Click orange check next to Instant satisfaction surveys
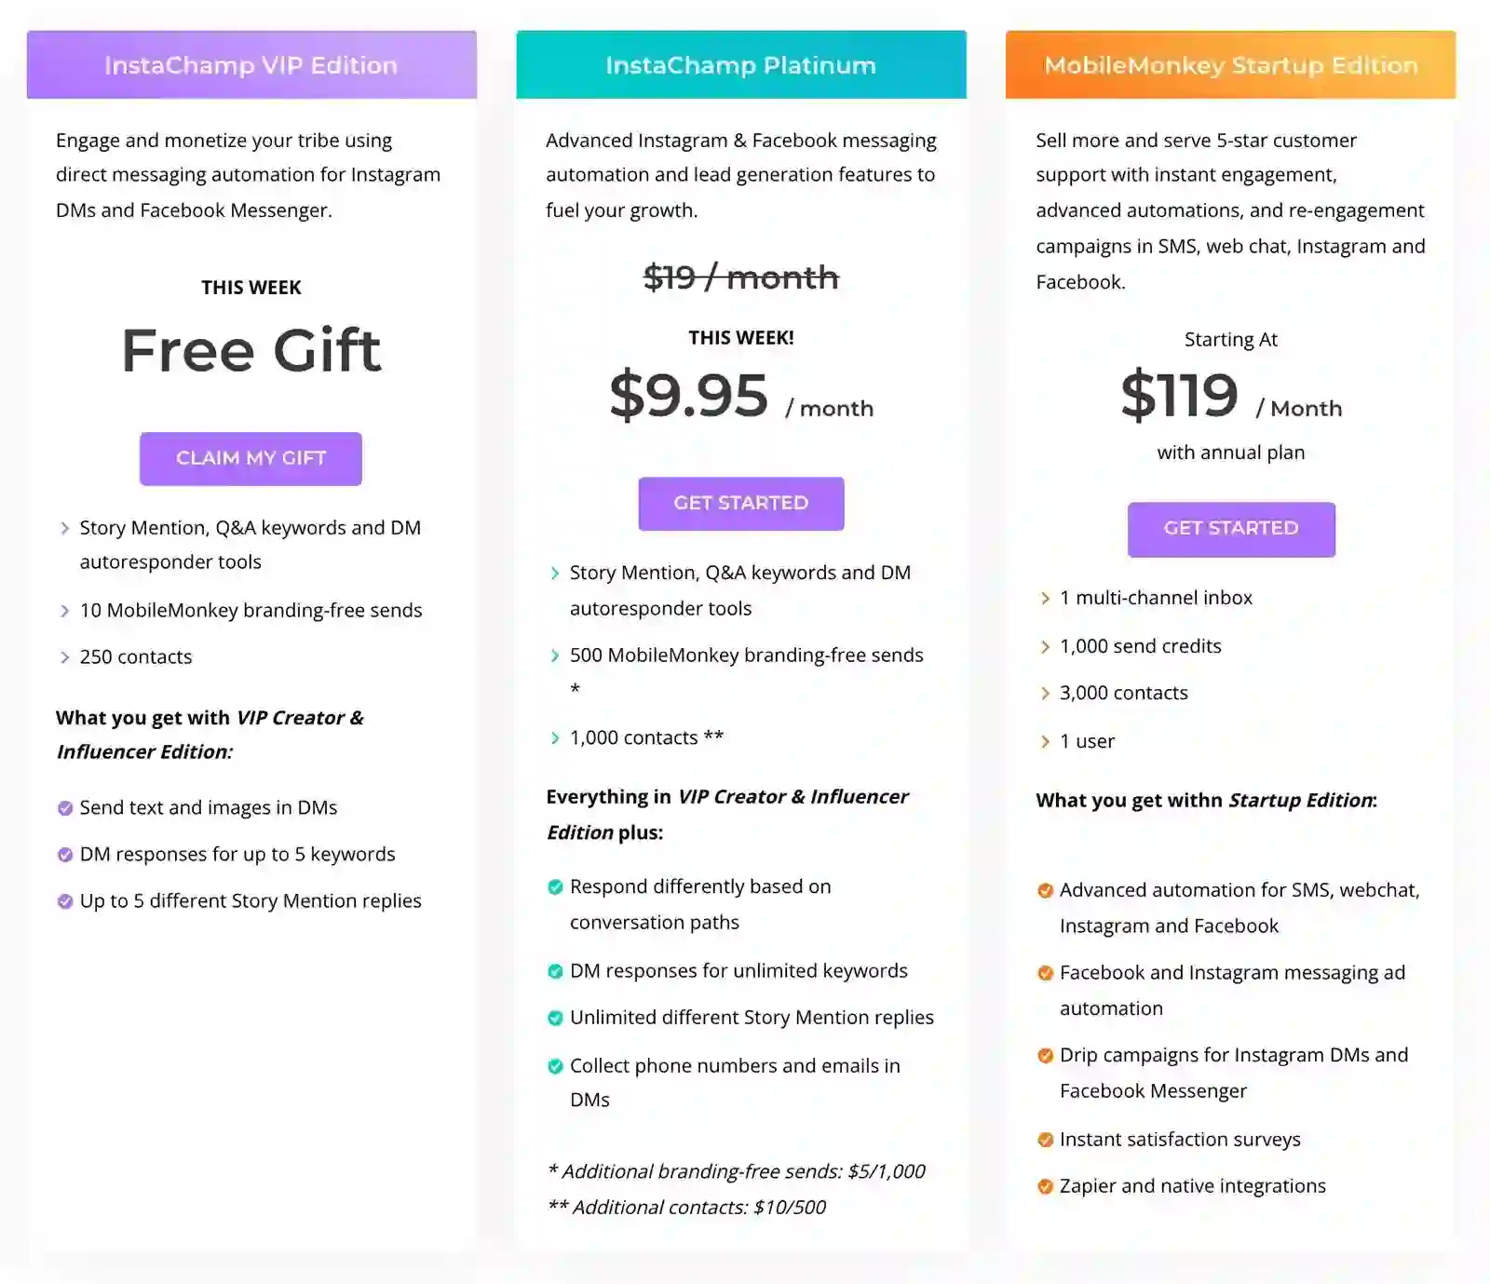 [1045, 1140]
